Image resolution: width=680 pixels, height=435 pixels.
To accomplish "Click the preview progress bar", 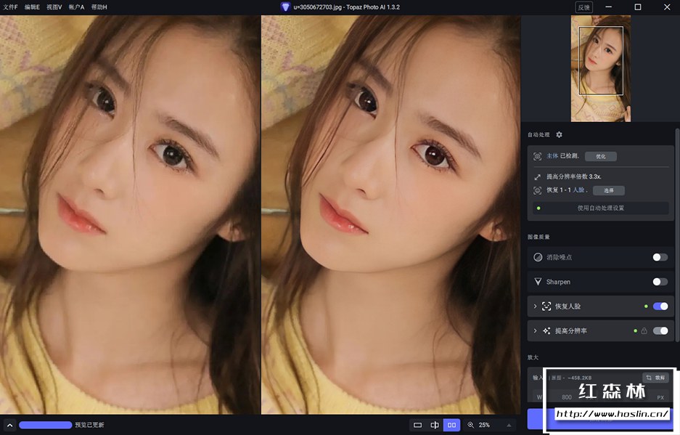I will pyautogui.click(x=46, y=425).
